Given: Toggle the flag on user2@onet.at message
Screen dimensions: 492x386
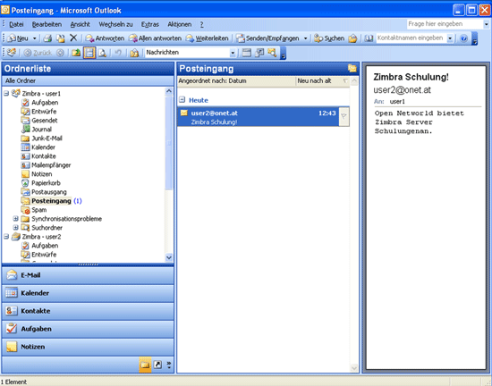Looking at the screenshot, I should pyautogui.click(x=344, y=116).
